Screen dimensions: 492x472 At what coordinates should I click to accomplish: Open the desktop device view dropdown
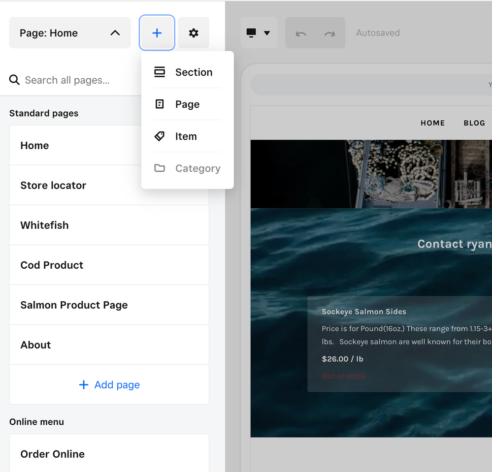(x=259, y=33)
